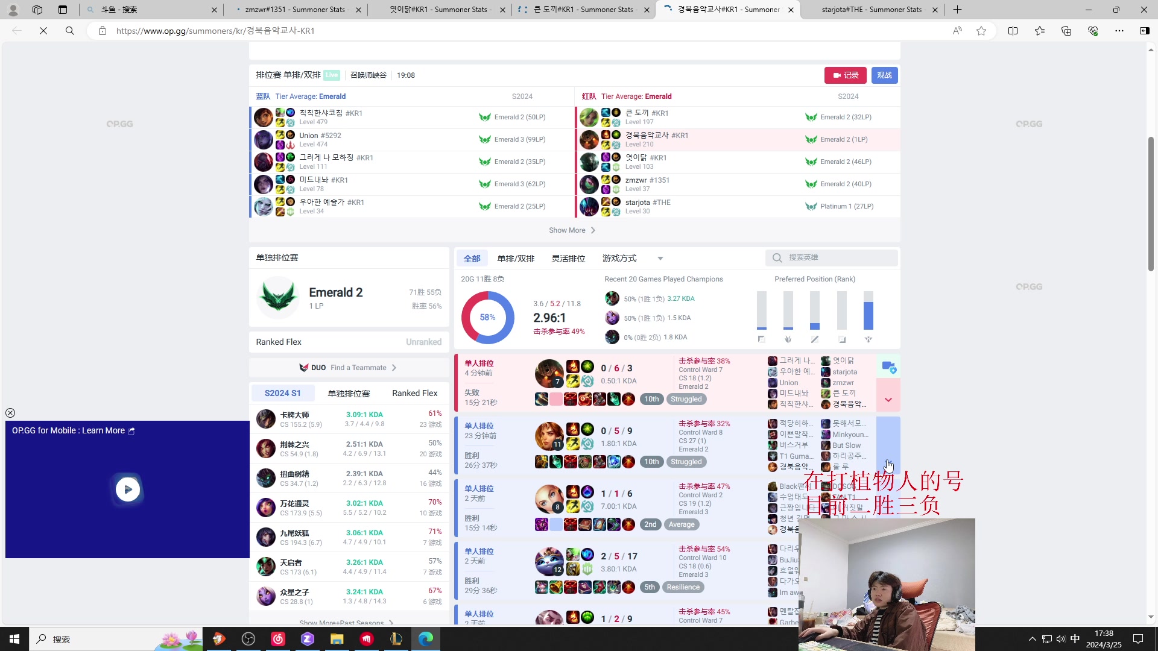
Task: Open summoner starjota #THE in red team
Action: (x=648, y=203)
